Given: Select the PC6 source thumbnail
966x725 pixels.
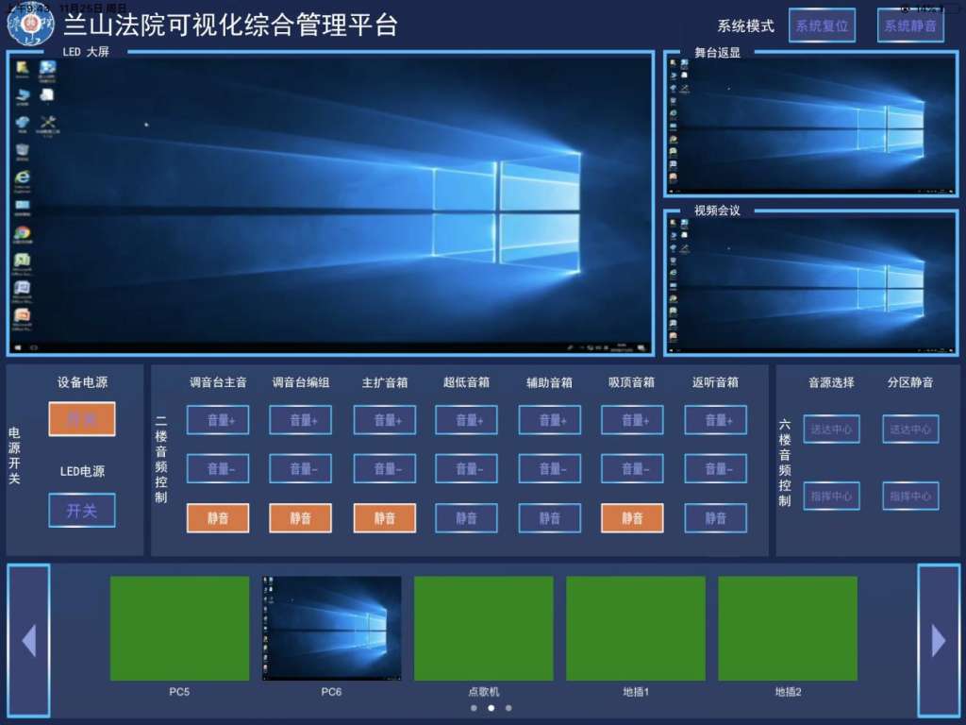Looking at the screenshot, I should 331,628.
